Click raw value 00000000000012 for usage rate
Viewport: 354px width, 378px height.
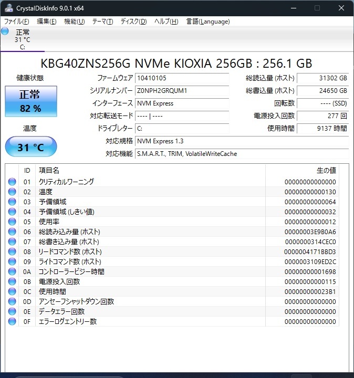310,222
